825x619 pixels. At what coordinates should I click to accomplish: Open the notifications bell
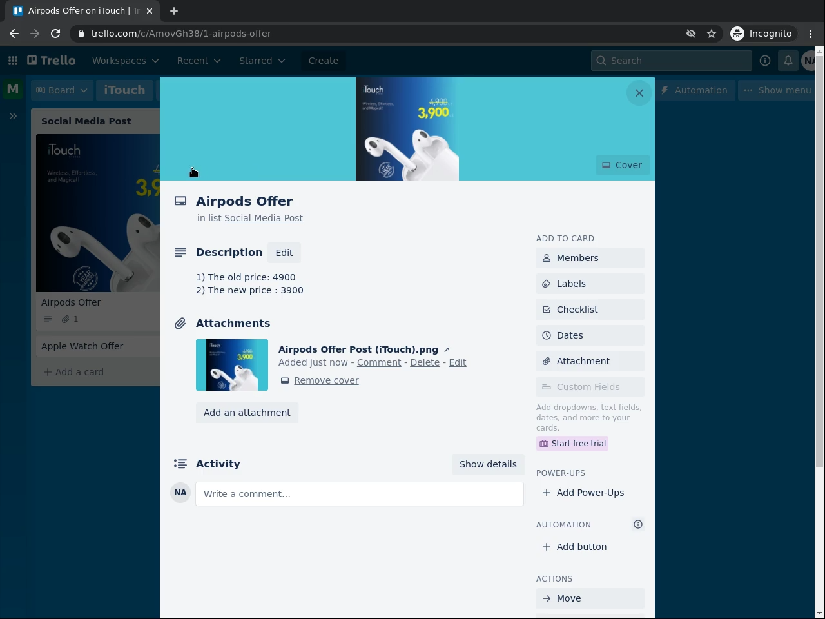point(788,61)
